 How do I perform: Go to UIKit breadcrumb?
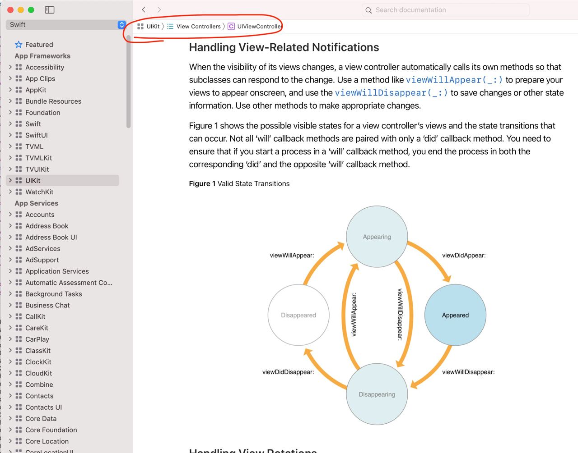(153, 27)
